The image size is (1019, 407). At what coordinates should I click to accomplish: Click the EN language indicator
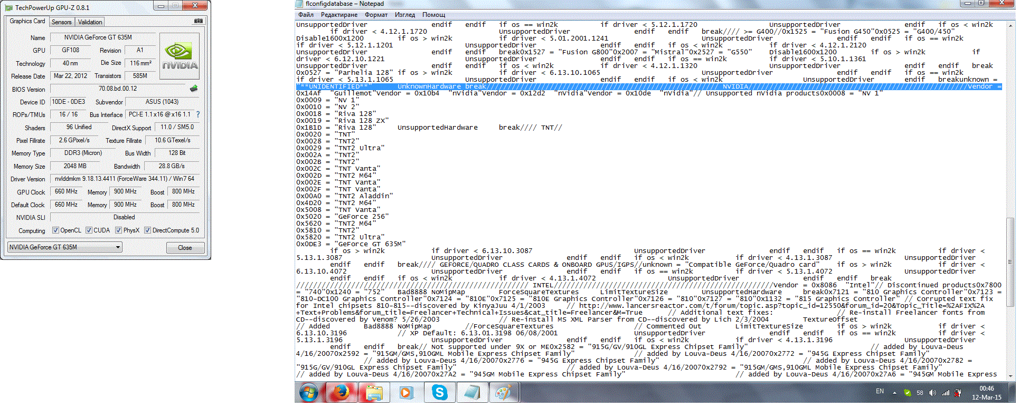880,391
